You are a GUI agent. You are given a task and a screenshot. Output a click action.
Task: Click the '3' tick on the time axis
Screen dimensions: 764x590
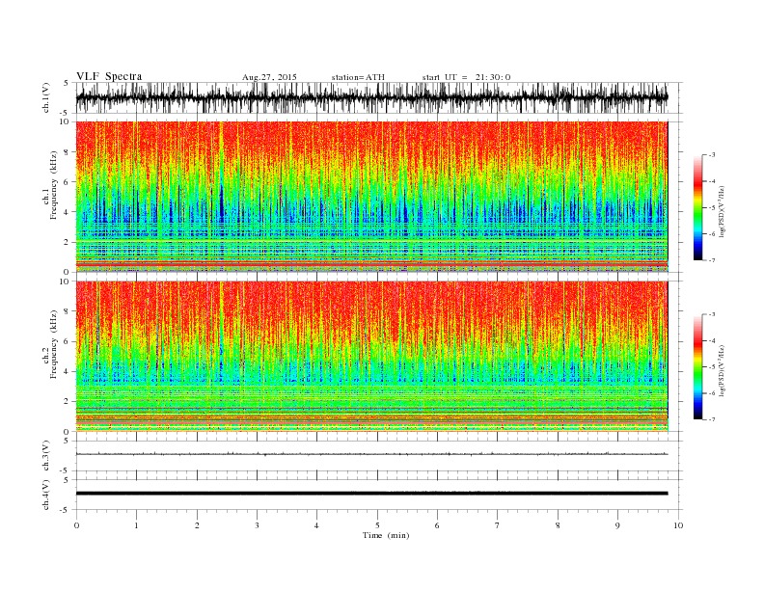pos(257,525)
